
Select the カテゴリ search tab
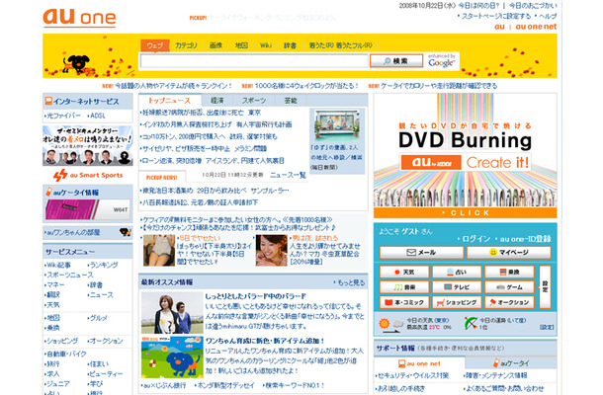coord(187,45)
